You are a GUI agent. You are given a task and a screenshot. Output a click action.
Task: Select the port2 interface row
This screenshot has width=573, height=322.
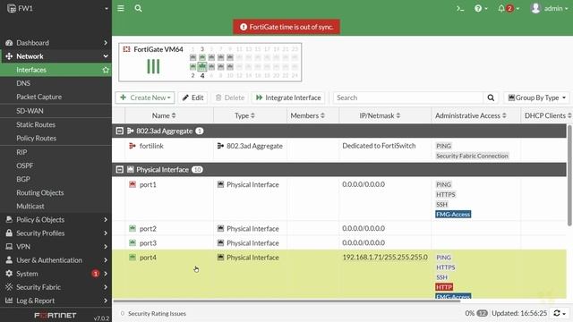339,229
